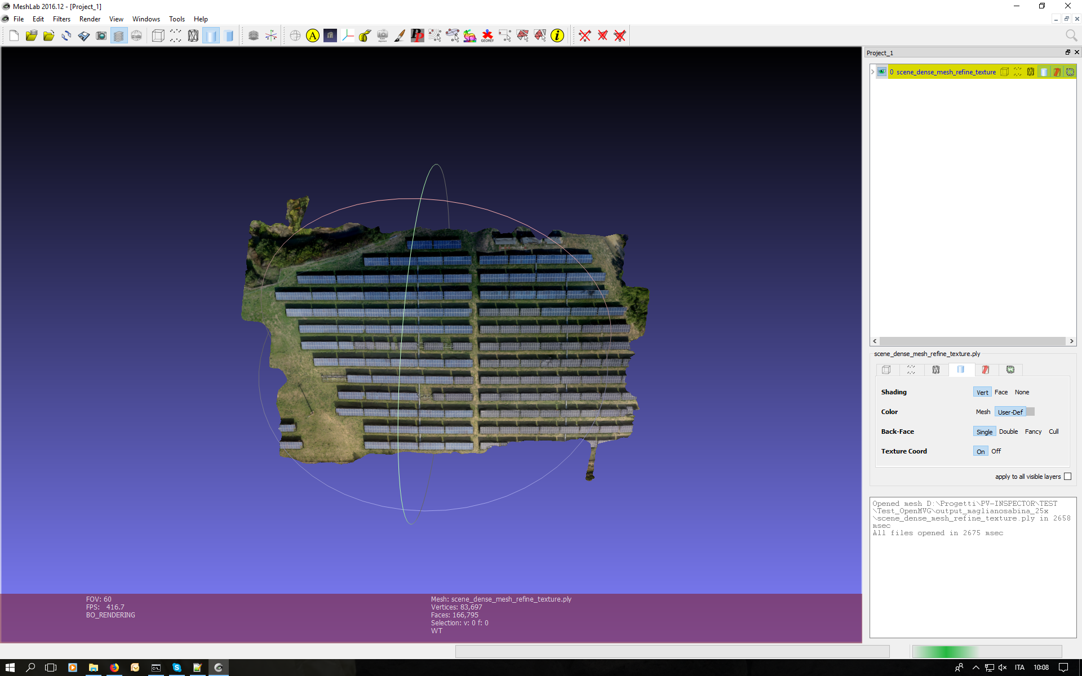This screenshot has height=676, width=1082.
Task: Delete current mesh using red X icon
Action: click(x=585, y=35)
